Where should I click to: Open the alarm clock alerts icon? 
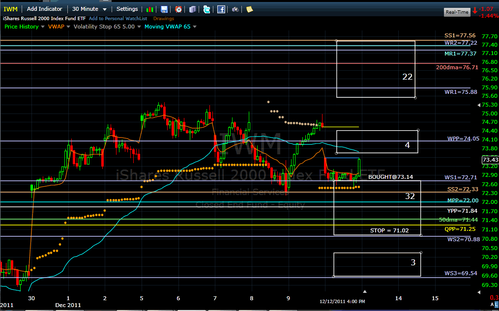178,9
